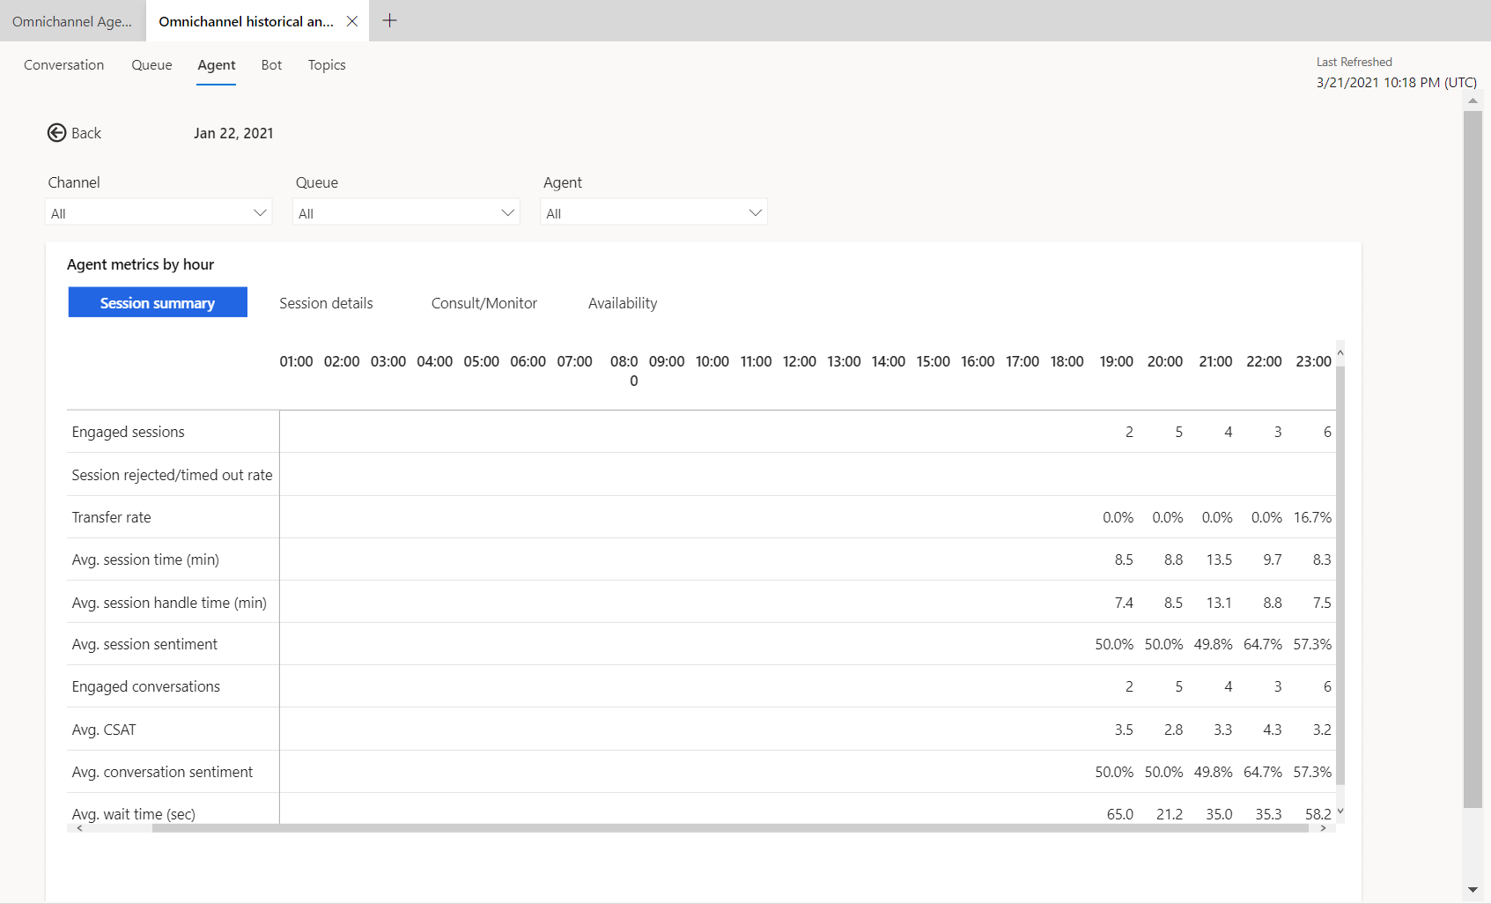Click the Avg. session sentiment label

pyautogui.click(x=144, y=644)
